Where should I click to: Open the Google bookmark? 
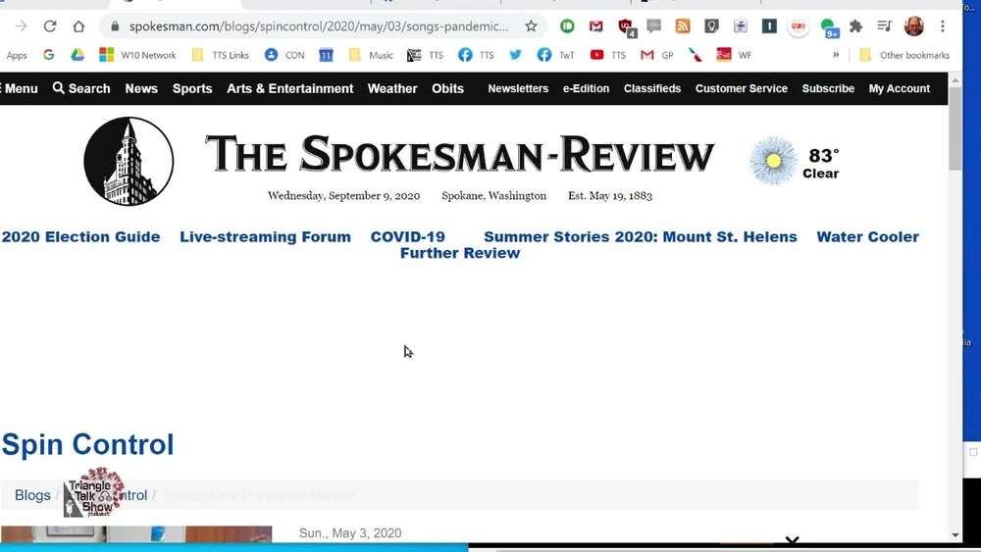coord(48,55)
